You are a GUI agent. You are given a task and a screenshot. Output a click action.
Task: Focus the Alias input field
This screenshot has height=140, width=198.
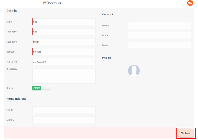pos(64,22)
